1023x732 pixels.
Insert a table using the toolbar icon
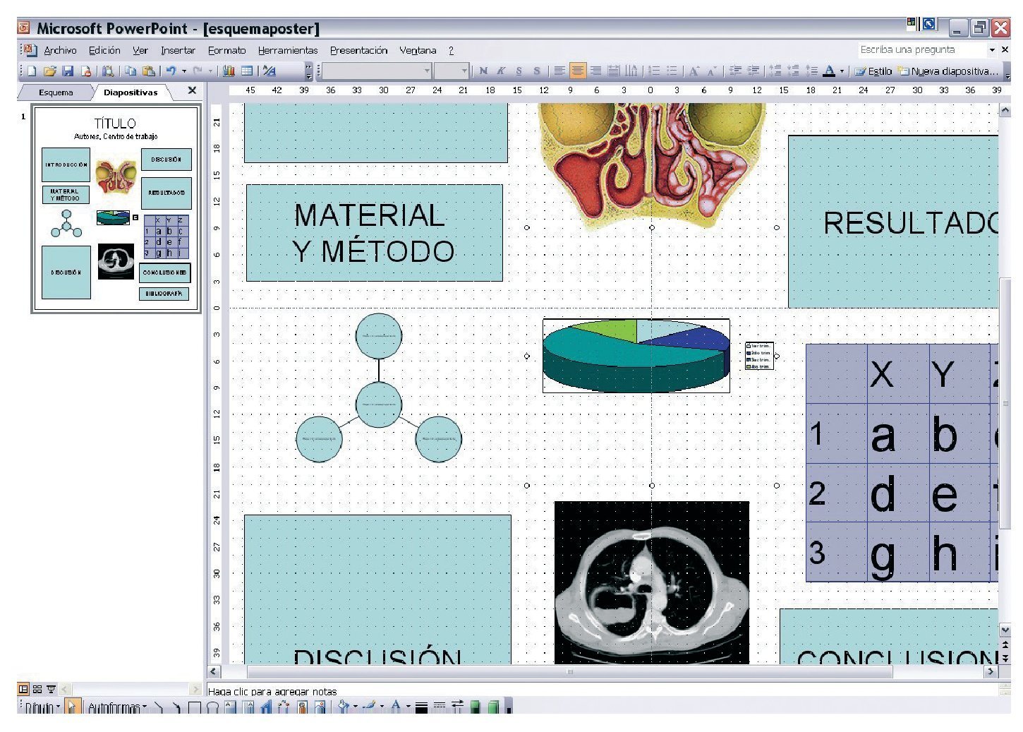(x=247, y=71)
